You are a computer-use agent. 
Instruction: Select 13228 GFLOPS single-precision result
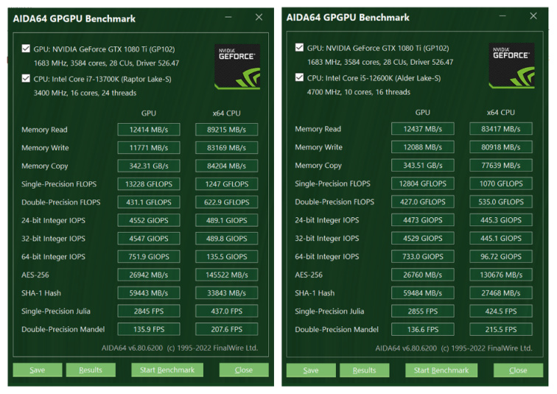click(x=149, y=184)
